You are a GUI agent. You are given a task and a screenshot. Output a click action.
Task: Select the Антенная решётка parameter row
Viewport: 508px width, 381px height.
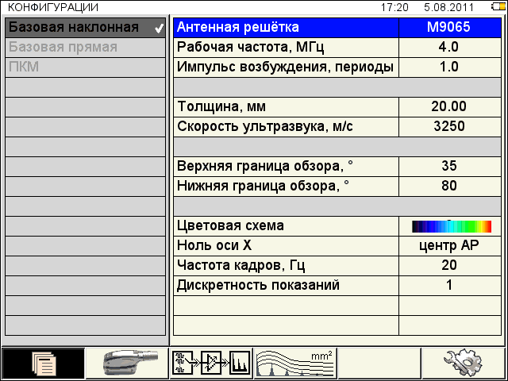click(286, 28)
